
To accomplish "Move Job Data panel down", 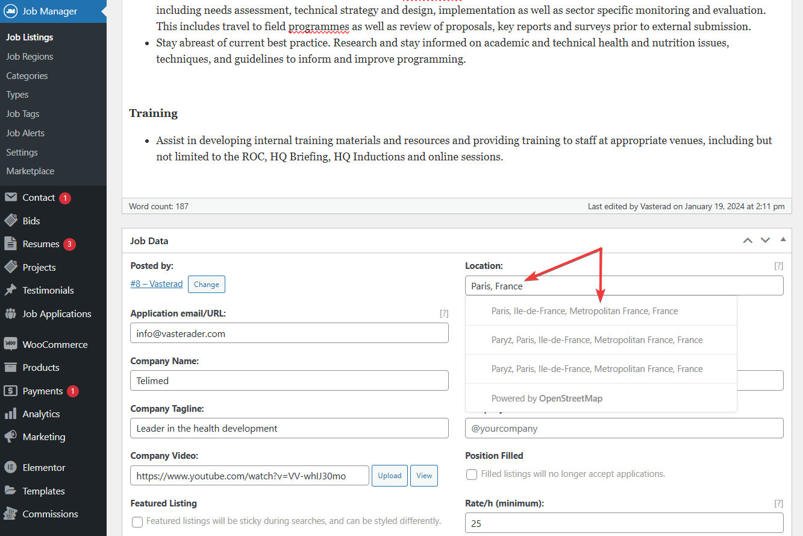I will 765,241.
